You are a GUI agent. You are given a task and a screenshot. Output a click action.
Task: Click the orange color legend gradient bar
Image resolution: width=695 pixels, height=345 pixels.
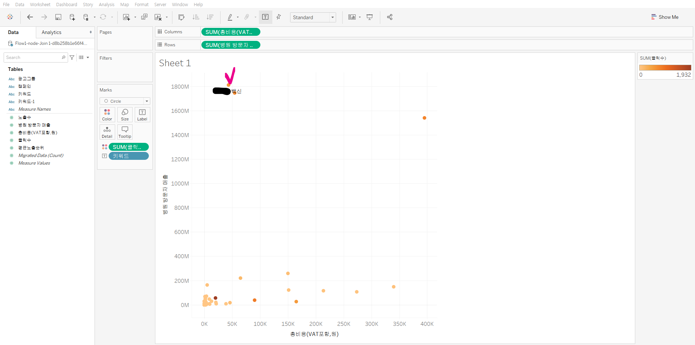(665, 68)
